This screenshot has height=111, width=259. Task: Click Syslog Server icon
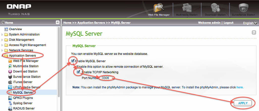pyautogui.click(x=10, y=103)
